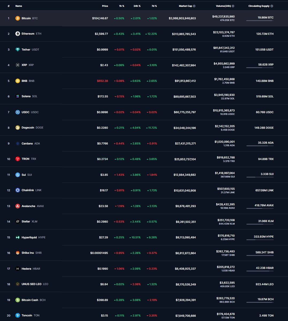Click Hedera's circulating supply progress bar
Viewport: 288px width, 321px height.
[x=260, y=271]
